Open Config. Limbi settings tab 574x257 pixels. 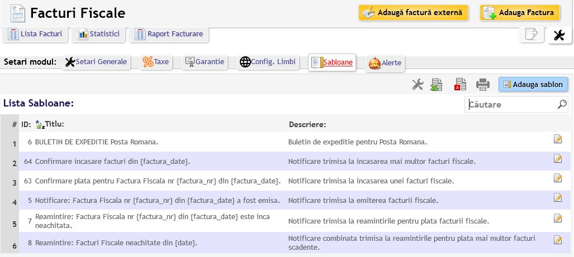(x=268, y=62)
